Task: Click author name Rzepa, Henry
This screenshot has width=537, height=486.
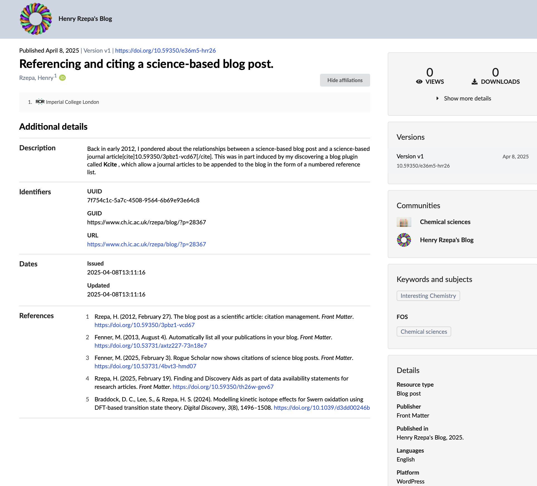Action: coord(36,78)
